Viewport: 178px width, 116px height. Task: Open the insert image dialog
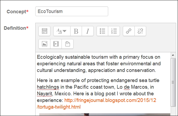(x=44, y=44)
